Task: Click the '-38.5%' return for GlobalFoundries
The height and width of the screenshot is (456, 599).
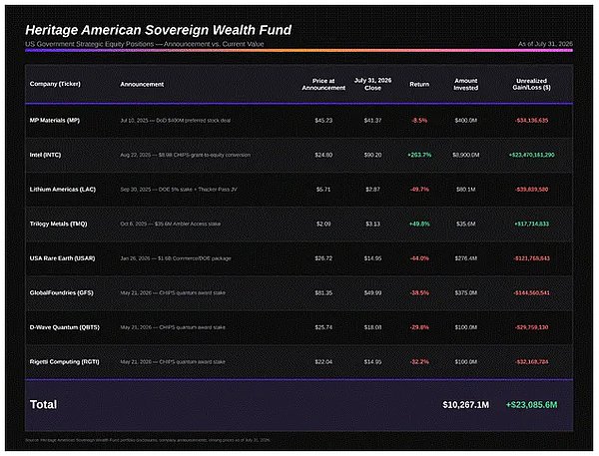Action: 419,293
